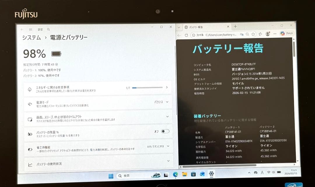Open Edge settings and more menu
Screen dimensions: 315x187
pos(275,34)
